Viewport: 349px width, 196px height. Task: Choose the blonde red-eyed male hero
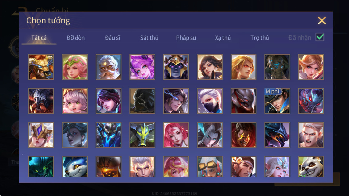(243, 67)
